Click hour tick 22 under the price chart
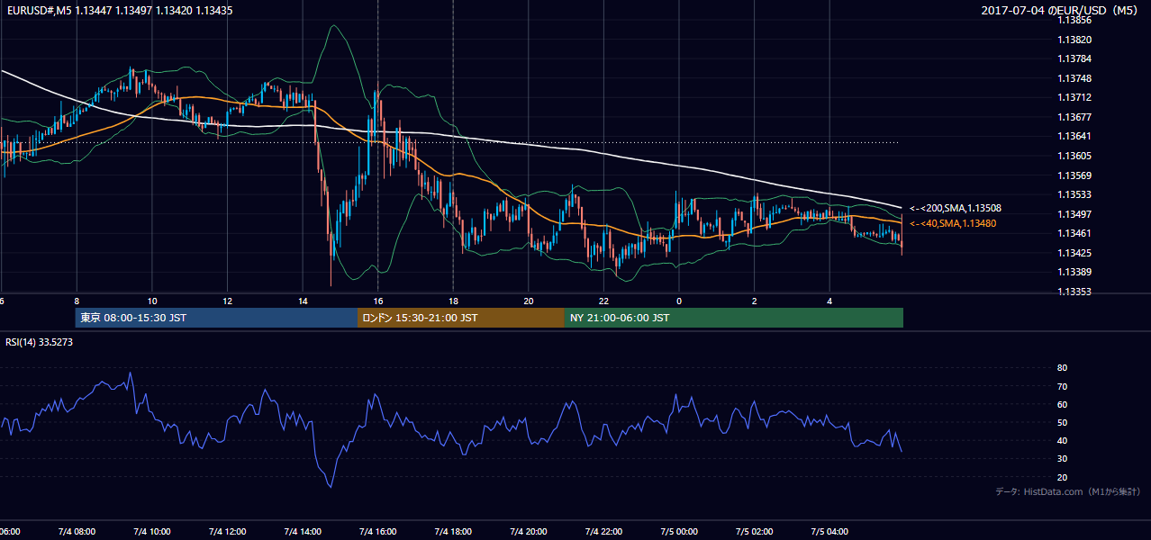The height and width of the screenshot is (540, 1151). point(603,301)
